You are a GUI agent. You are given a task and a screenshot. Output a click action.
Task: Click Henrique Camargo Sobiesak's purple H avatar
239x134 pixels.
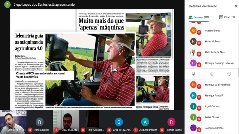193,63
